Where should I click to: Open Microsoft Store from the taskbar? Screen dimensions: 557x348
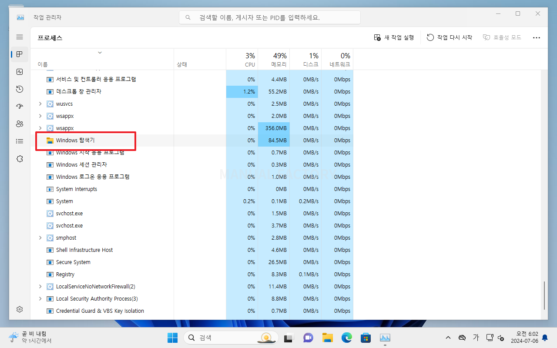[x=366, y=338]
